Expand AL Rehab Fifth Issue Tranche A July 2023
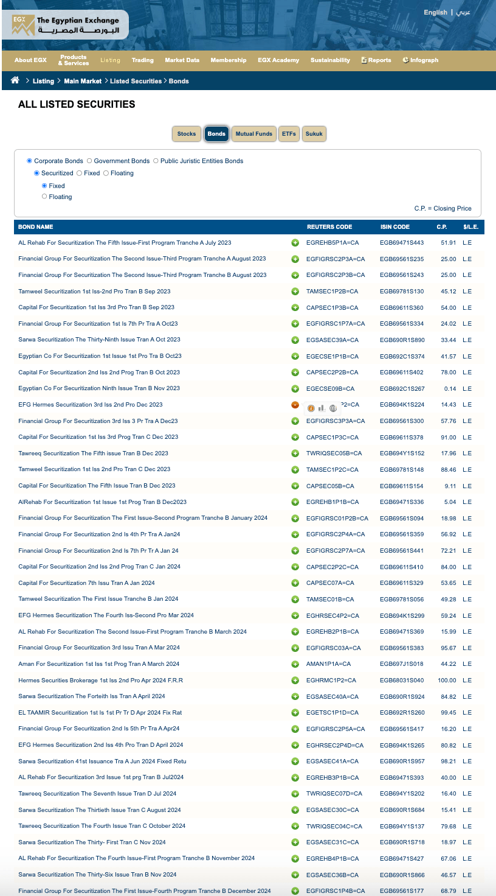This screenshot has height=896, width=496. click(x=295, y=243)
